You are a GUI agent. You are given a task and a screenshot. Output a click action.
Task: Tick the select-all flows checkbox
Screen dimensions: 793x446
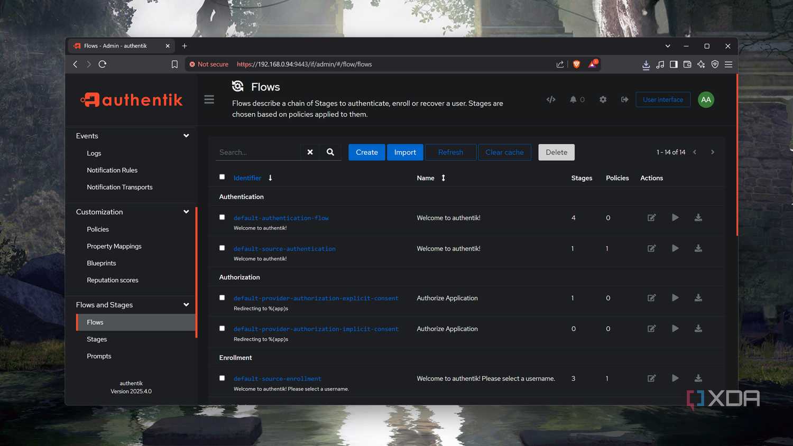point(222,177)
